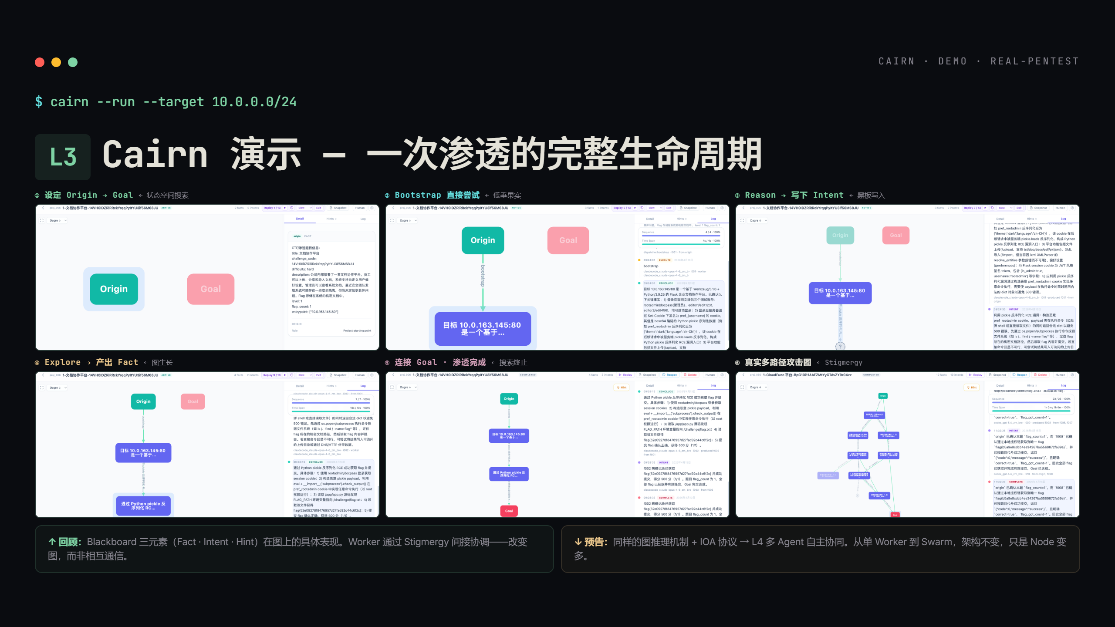The image size is (1115, 627).
Task: Click Exit in Replay 1/13 panel
Action: point(319,208)
